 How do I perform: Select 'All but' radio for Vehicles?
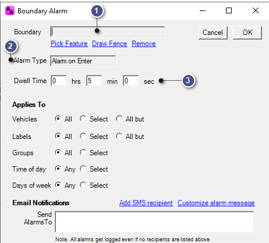119,119
